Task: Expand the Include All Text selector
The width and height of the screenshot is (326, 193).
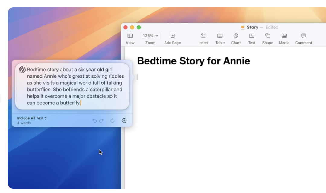Action: point(32,118)
